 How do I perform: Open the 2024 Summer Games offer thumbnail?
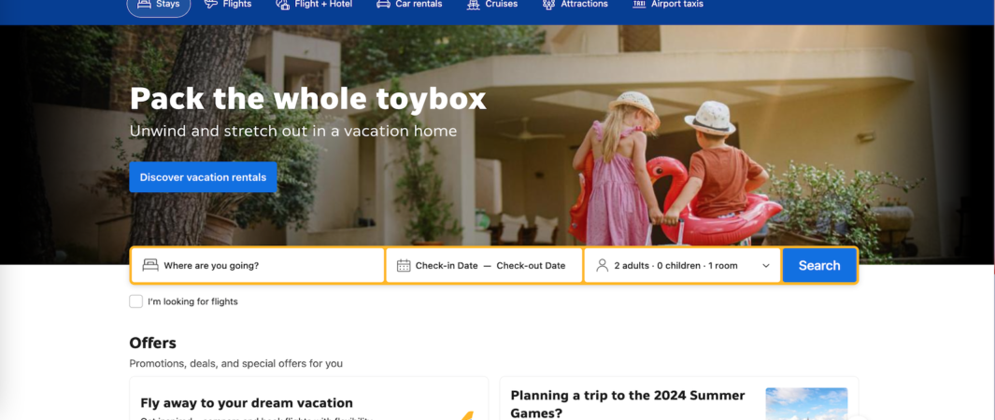point(806,403)
